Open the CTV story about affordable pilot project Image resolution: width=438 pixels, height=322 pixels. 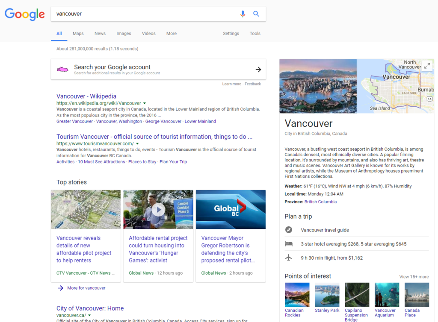pyautogui.click(x=84, y=249)
